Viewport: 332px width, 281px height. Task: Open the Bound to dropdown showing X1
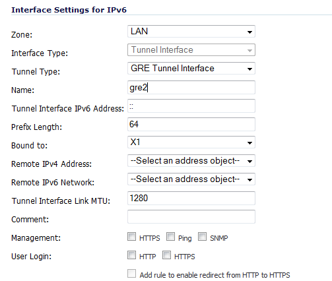191,142
